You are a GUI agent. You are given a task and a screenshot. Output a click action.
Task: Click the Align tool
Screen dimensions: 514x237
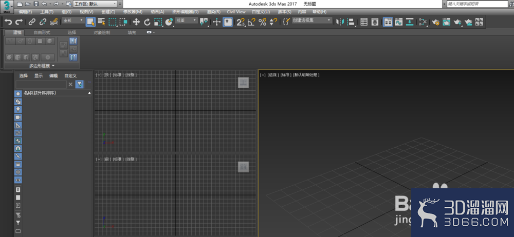point(351,22)
